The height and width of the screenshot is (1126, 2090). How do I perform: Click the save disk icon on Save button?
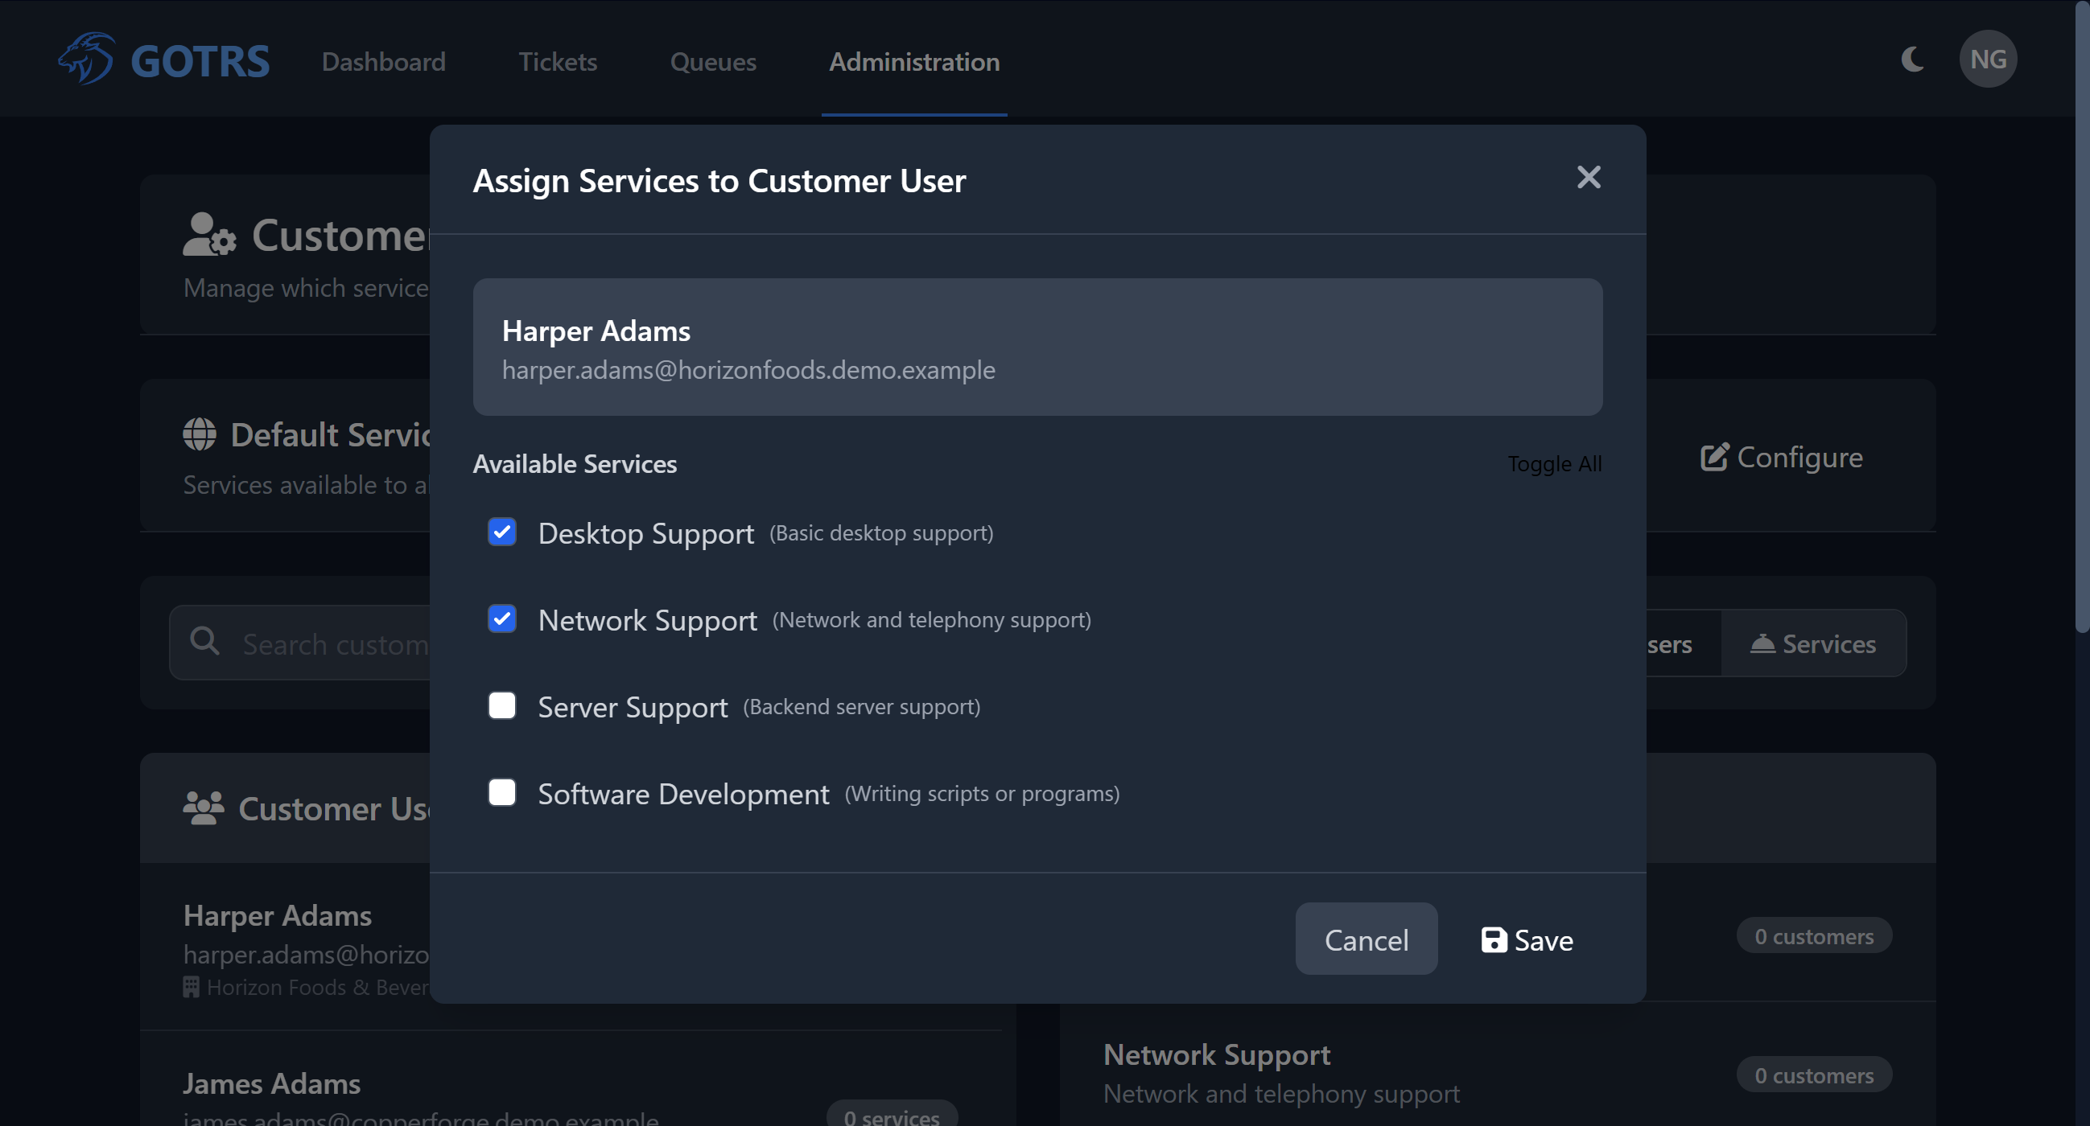[1494, 939]
